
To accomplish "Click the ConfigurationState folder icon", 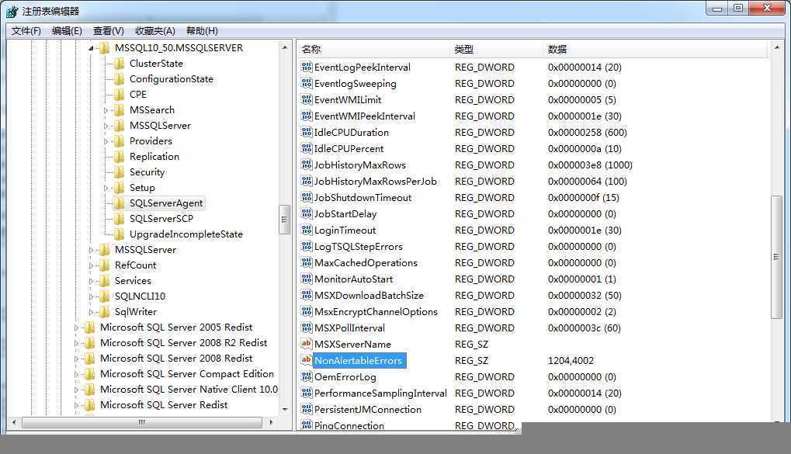I will (x=120, y=79).
